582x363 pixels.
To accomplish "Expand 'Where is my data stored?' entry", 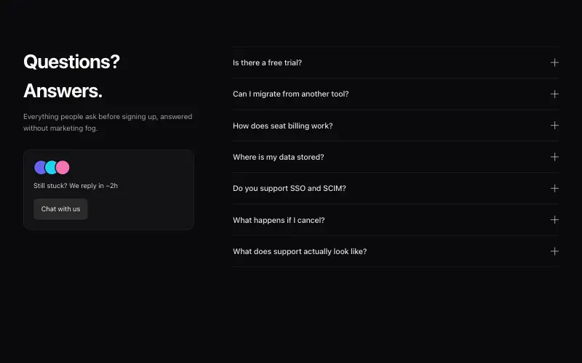I will tap(396, 157).
